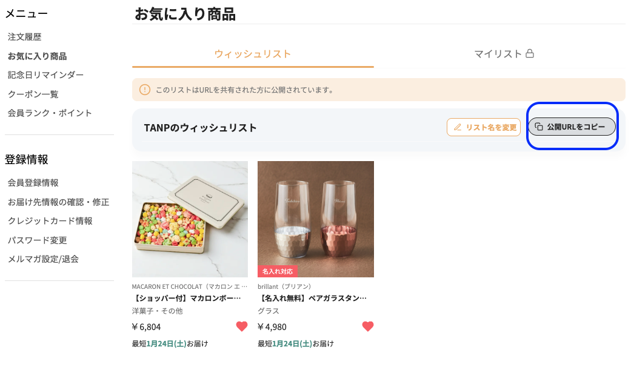This screenshot has height=370, width=631.
Task: Click the heart icon on macaron box product
Action: [x=242, y=326]
